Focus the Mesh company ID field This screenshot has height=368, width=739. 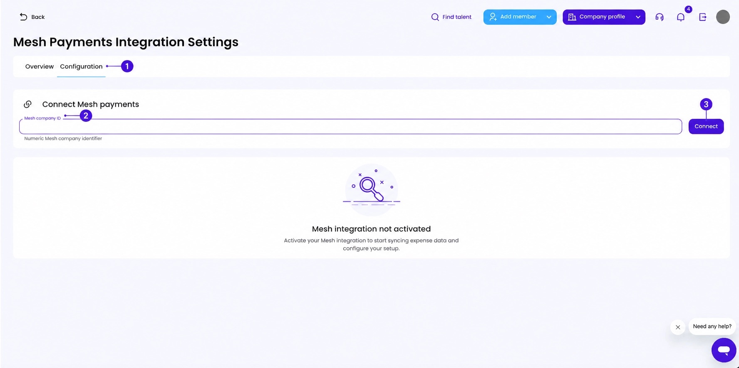[x=350, y=126]
